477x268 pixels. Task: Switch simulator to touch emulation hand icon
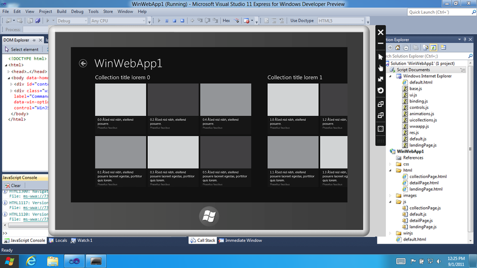[x=380, y=67]
